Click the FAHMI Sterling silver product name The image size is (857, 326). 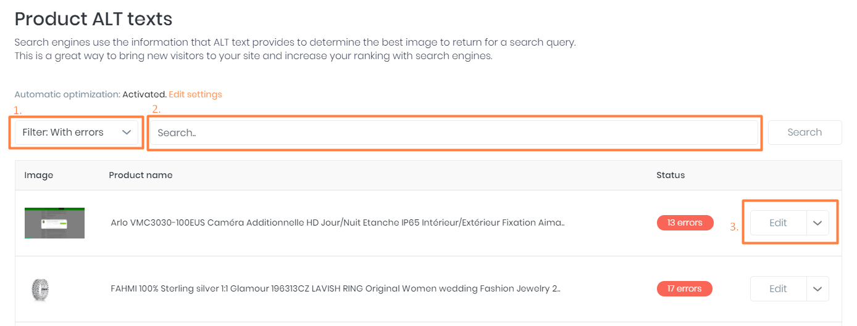(335, 288)
